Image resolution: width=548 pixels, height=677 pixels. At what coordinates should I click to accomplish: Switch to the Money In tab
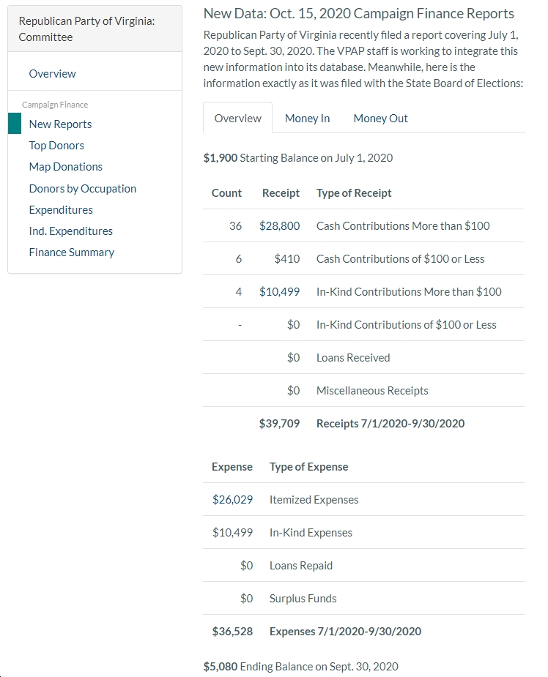coord(307,119)
